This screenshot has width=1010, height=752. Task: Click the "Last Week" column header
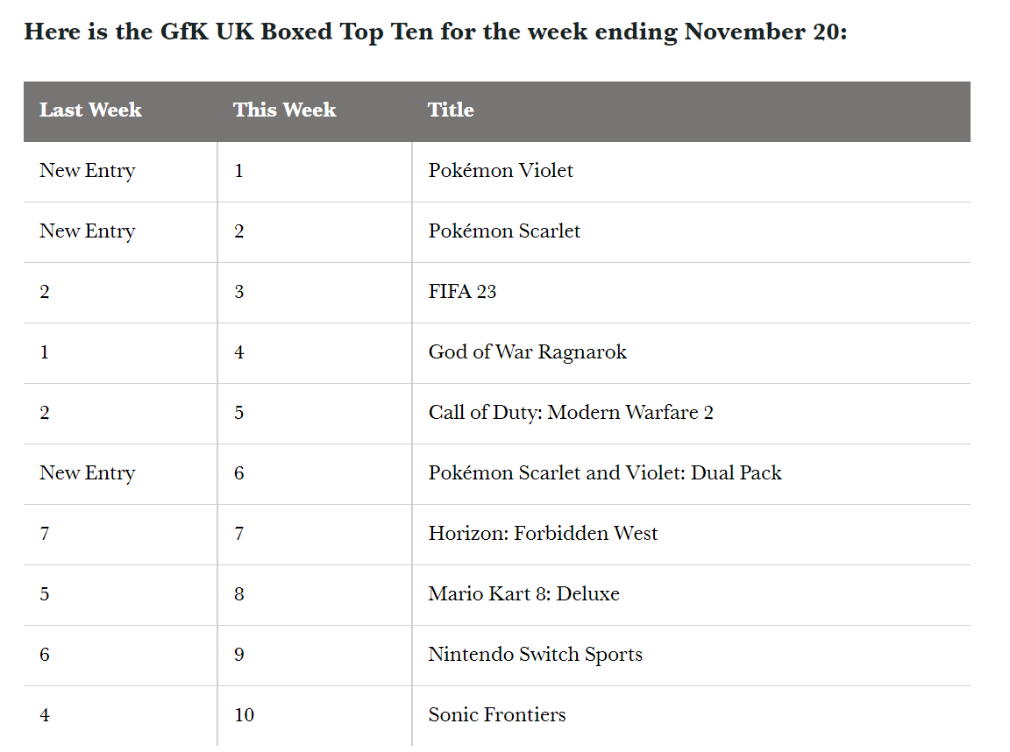(x=90, y=110)
